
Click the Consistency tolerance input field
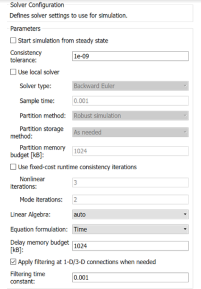pyautogui.click(x=130, y=56)
